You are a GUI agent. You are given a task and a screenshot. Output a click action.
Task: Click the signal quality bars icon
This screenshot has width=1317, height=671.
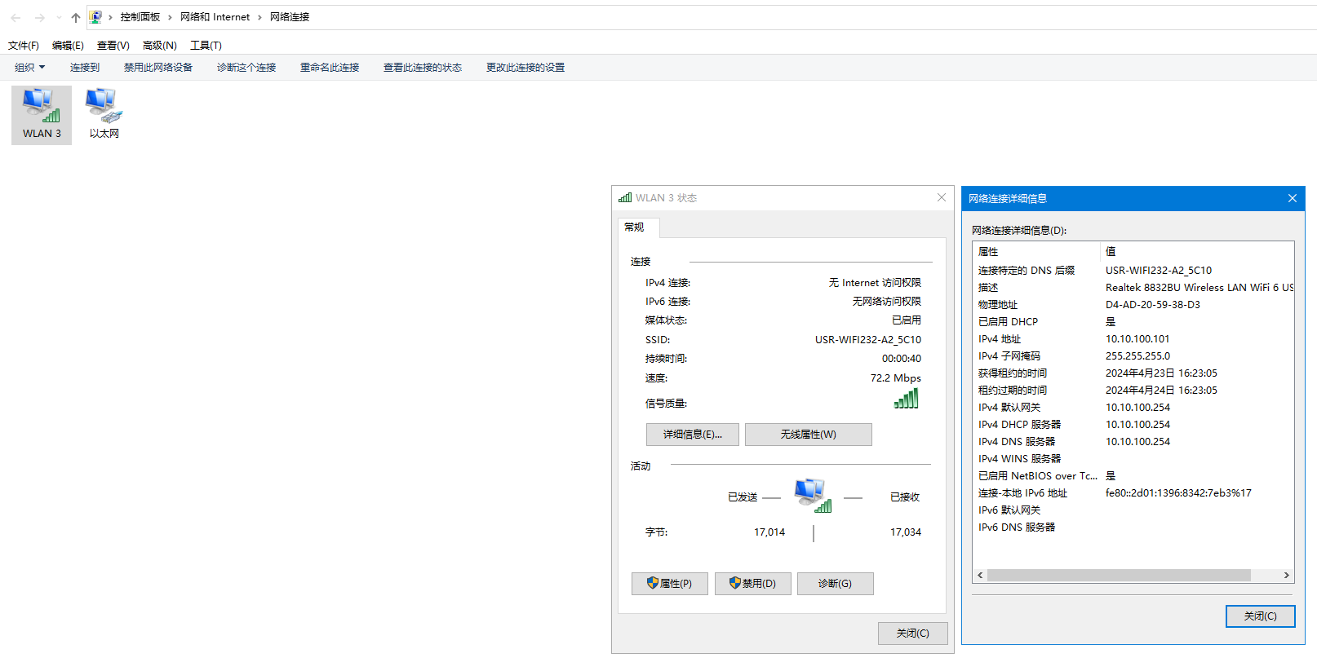tap(906, 399)
